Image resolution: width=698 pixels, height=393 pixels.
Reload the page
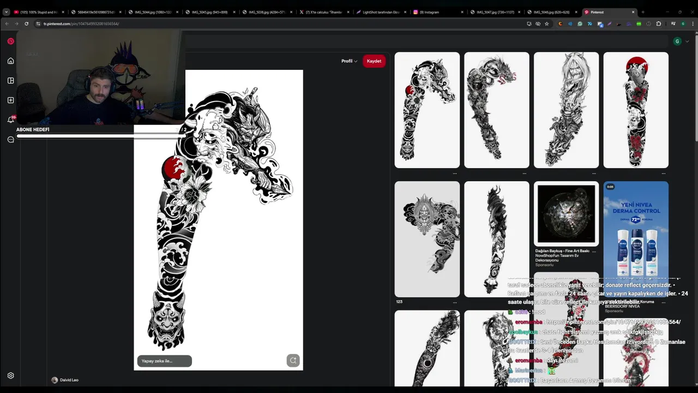(26, 23)
